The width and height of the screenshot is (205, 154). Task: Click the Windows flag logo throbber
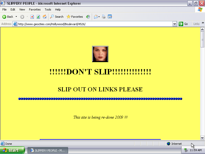click(x=200, y=9)
